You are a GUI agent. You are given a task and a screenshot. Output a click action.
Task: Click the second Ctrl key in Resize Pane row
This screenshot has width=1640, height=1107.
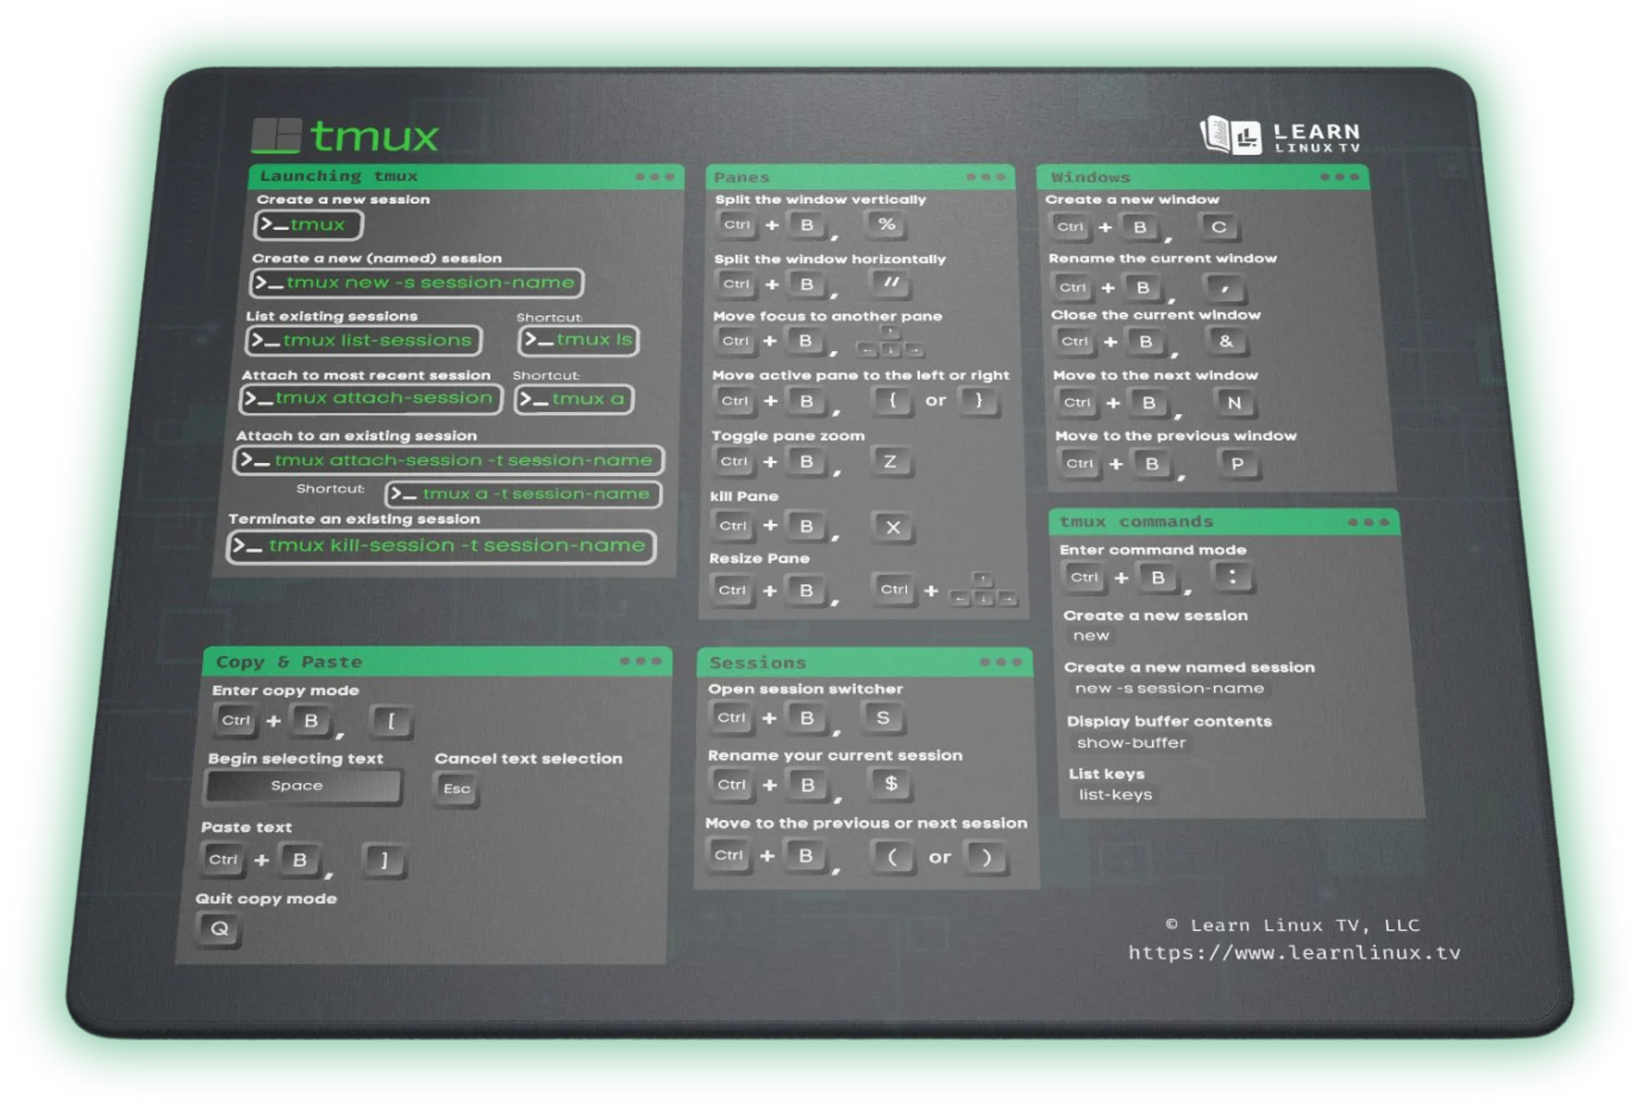(893, 589)
